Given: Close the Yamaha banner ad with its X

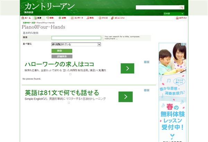Looking at the screenshot, I should click(185, 44).
